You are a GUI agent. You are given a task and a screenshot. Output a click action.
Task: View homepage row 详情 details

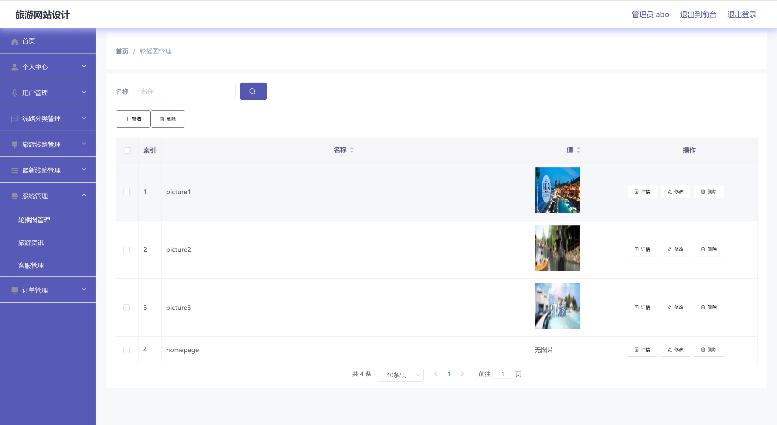(642, 349)
